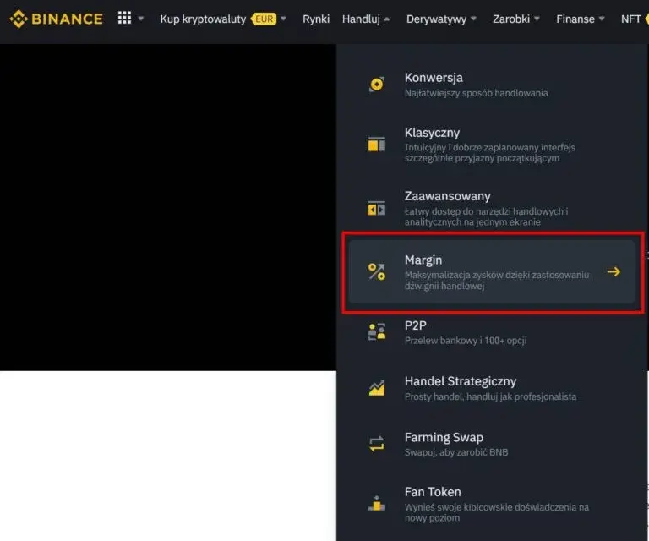
Task: Open Margin trading option
Action: tap(493, 272)
